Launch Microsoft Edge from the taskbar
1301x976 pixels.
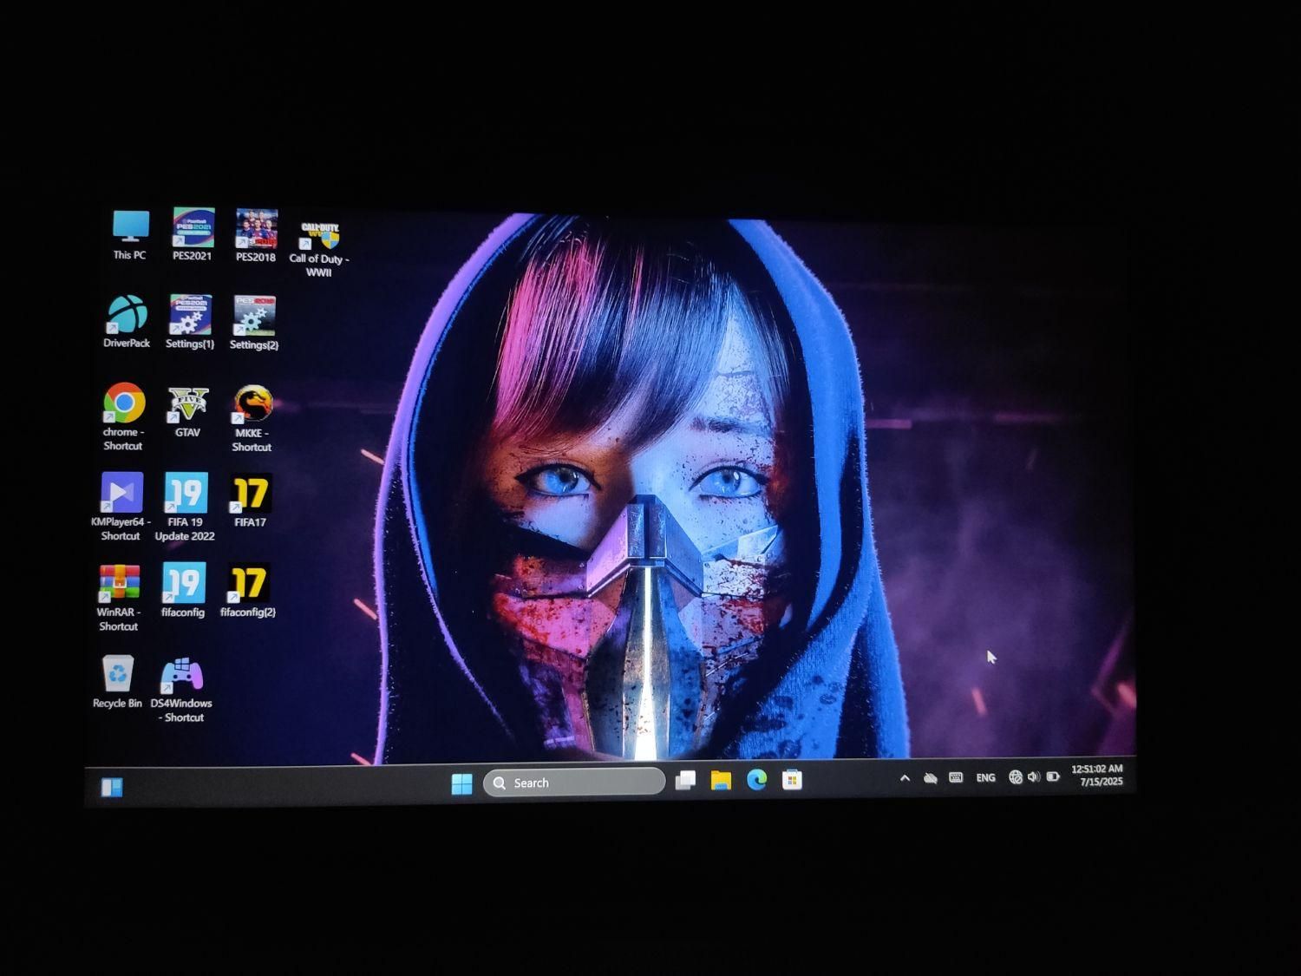click(x=756, y=780)
